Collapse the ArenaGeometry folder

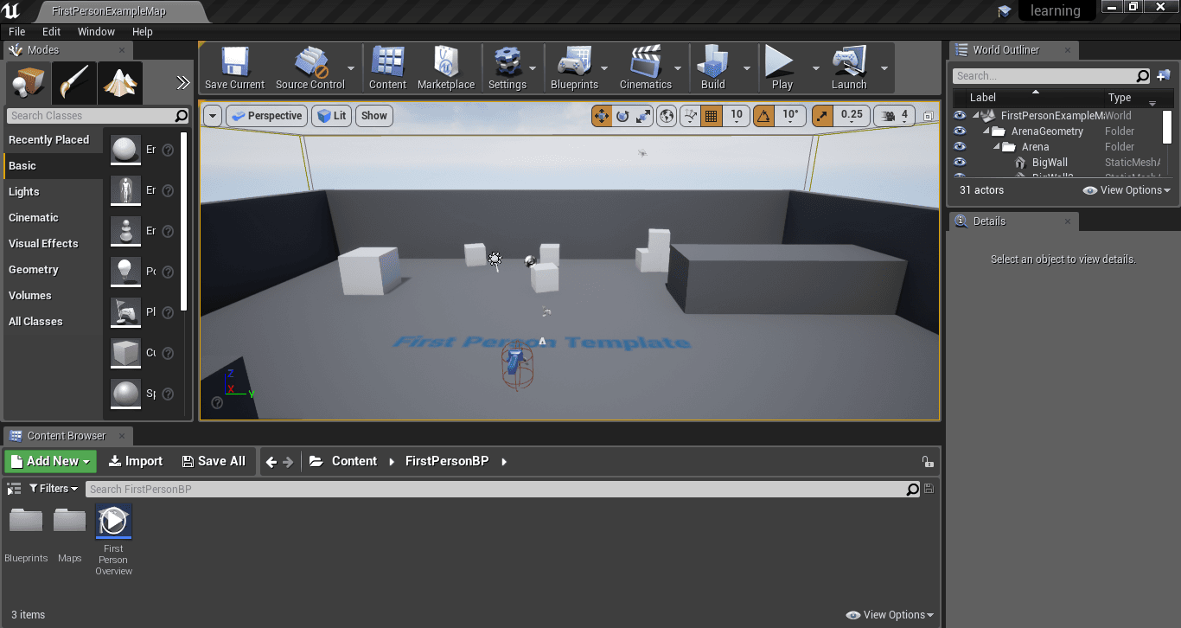point(988,131)
